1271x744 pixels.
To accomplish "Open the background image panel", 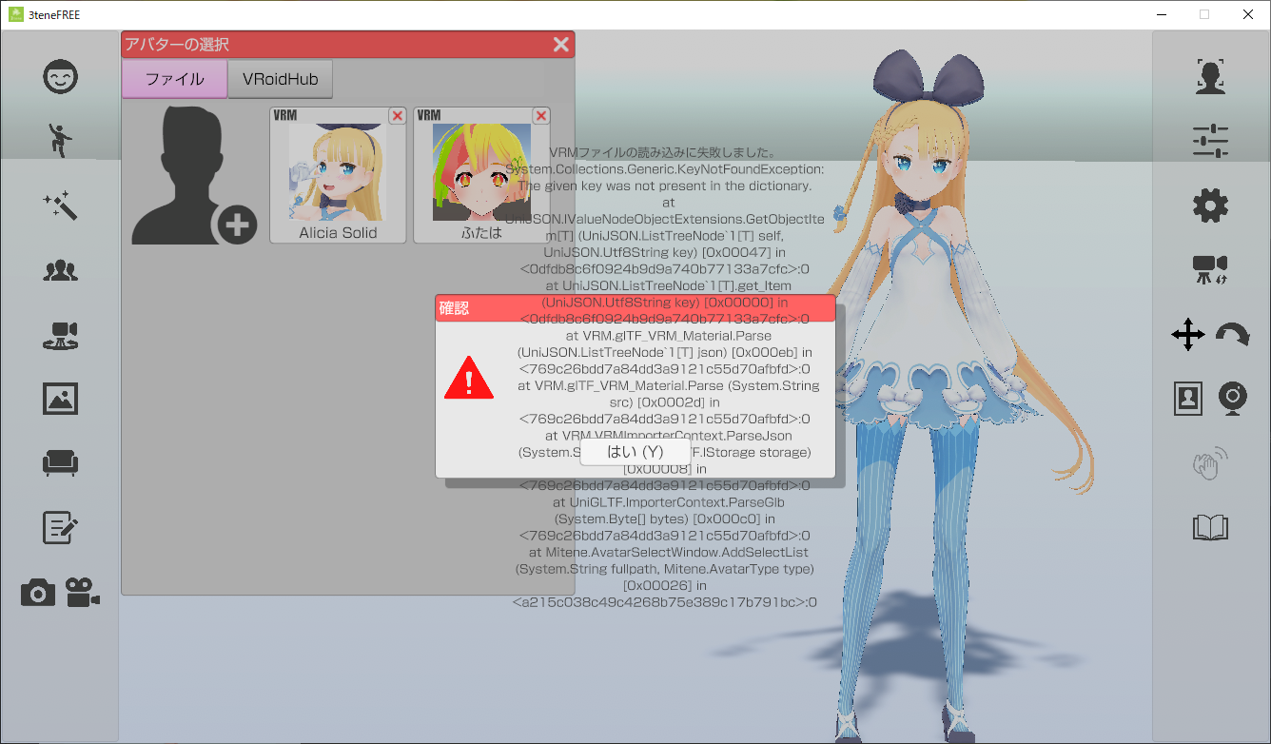I will 60,400.
